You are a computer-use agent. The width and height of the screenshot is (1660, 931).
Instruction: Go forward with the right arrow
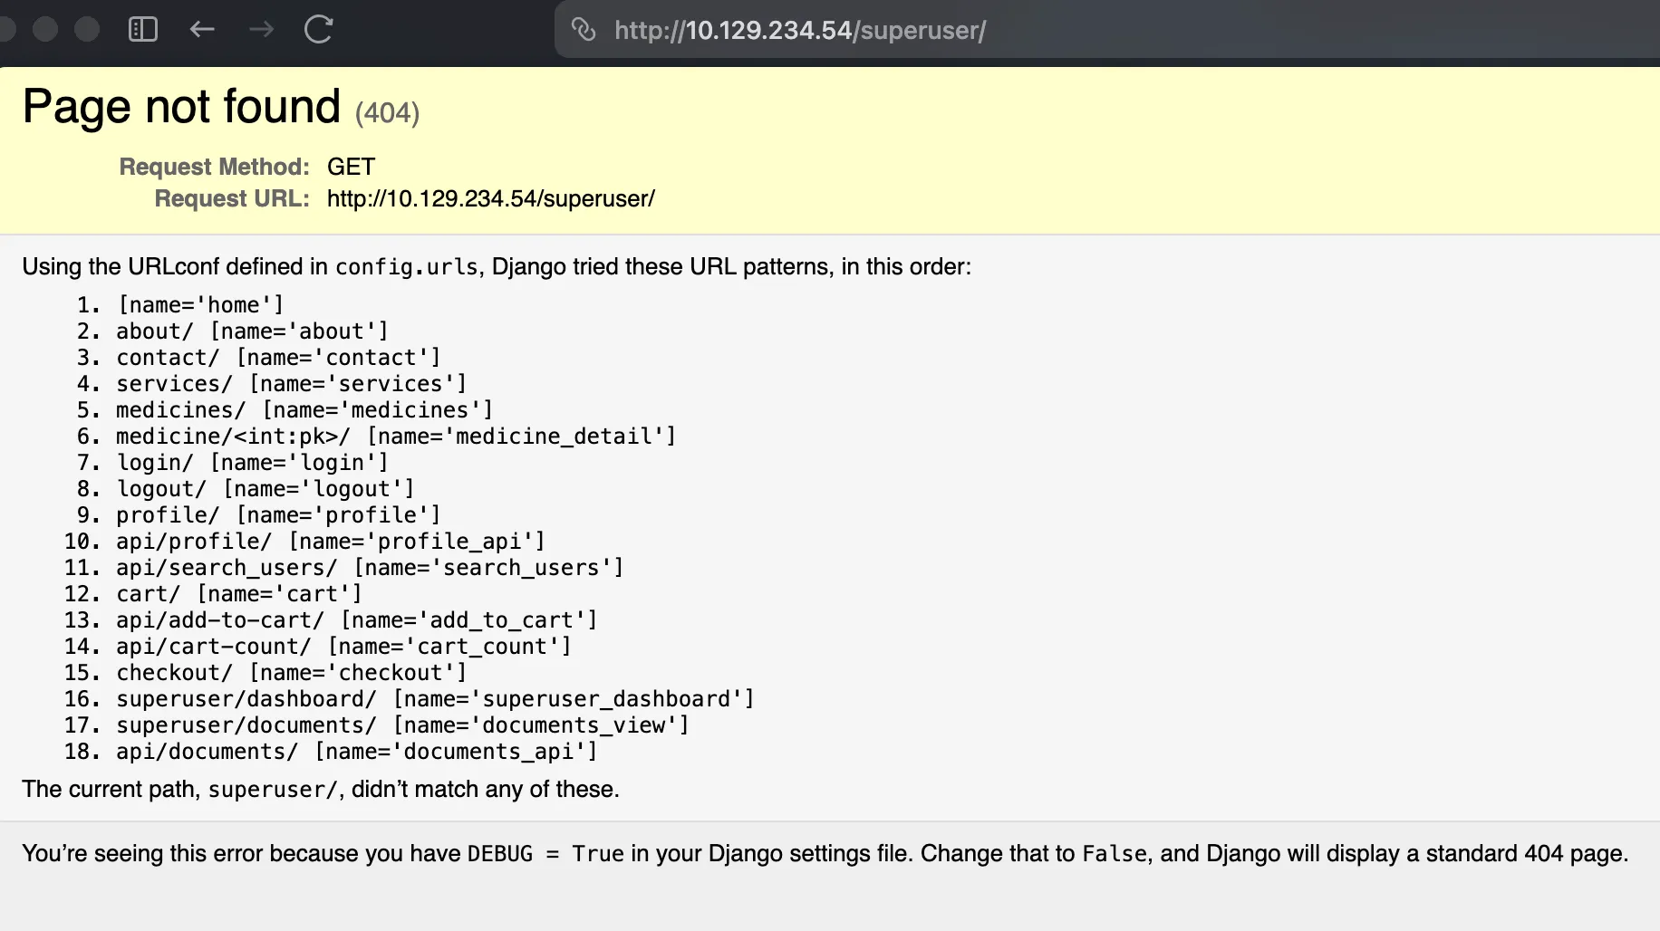pyautogui.click(x=261, y=30)
